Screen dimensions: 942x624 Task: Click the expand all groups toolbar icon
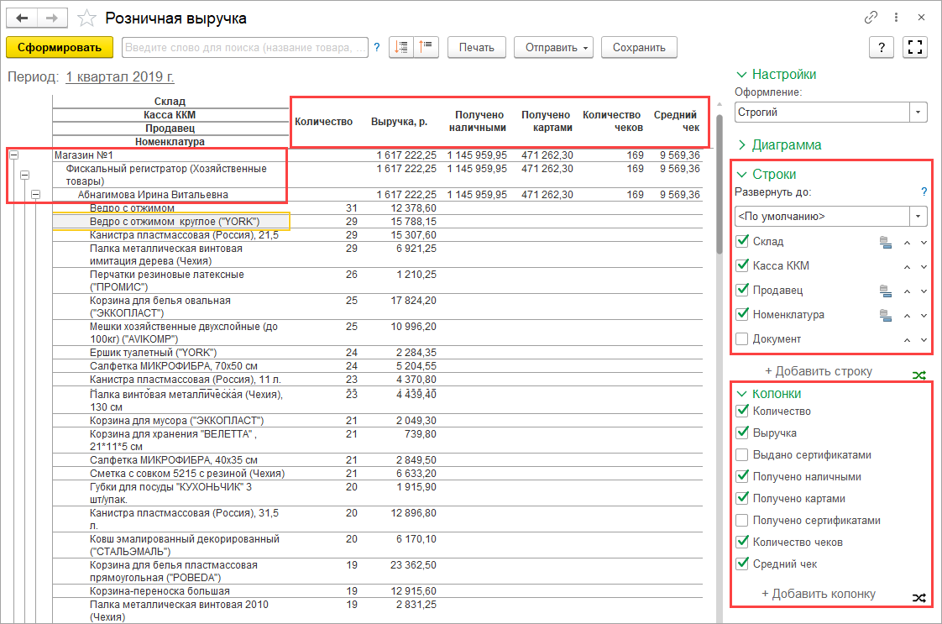click(x=401, y=48)
